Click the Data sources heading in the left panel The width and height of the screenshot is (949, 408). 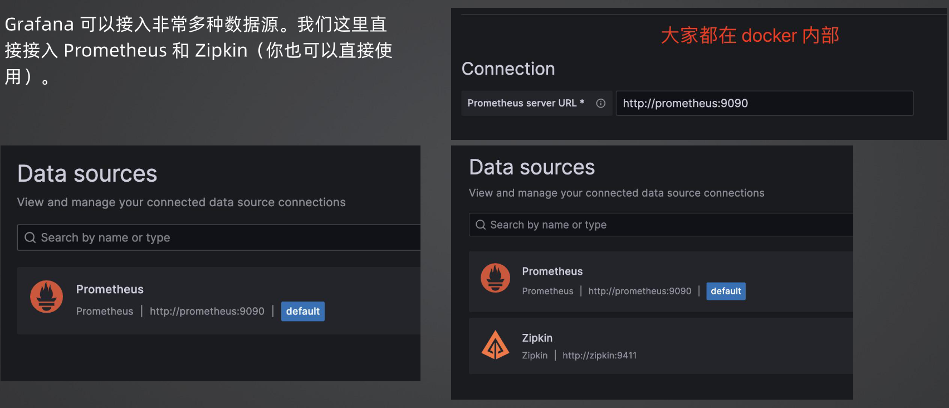click(87, 174)
